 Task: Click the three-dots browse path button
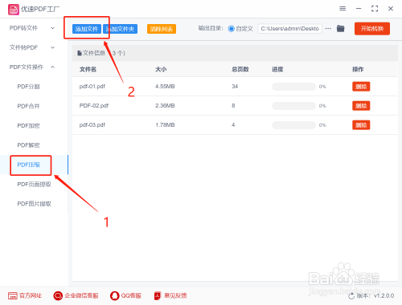pyautogui.click(x=328, y=28)
